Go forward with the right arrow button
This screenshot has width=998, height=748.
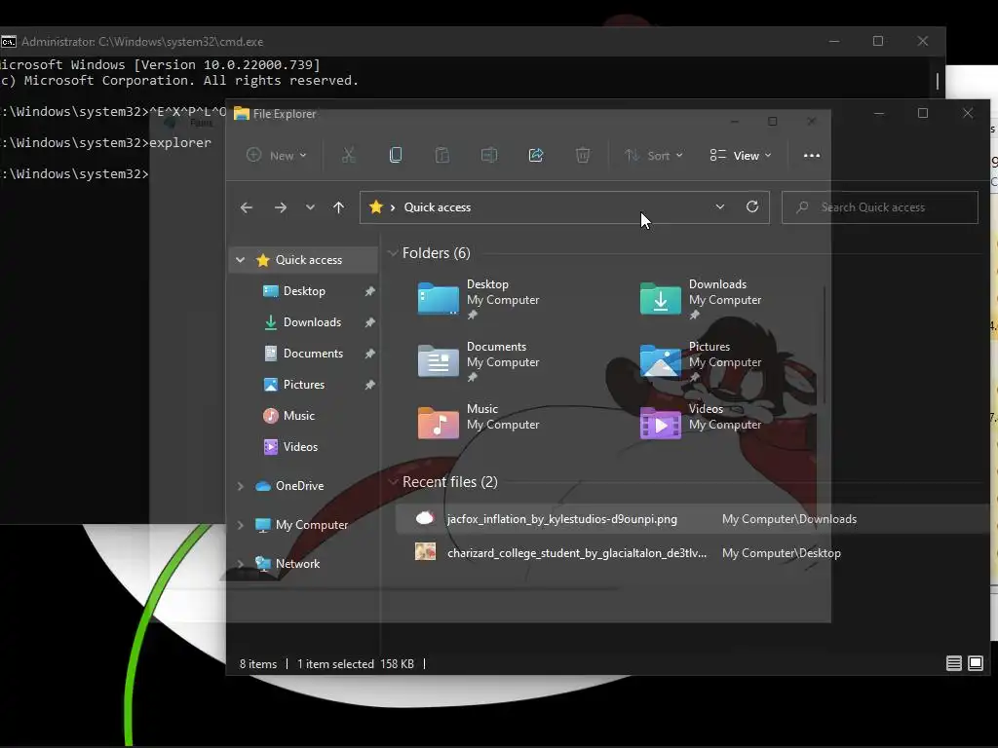coord(280,207)
